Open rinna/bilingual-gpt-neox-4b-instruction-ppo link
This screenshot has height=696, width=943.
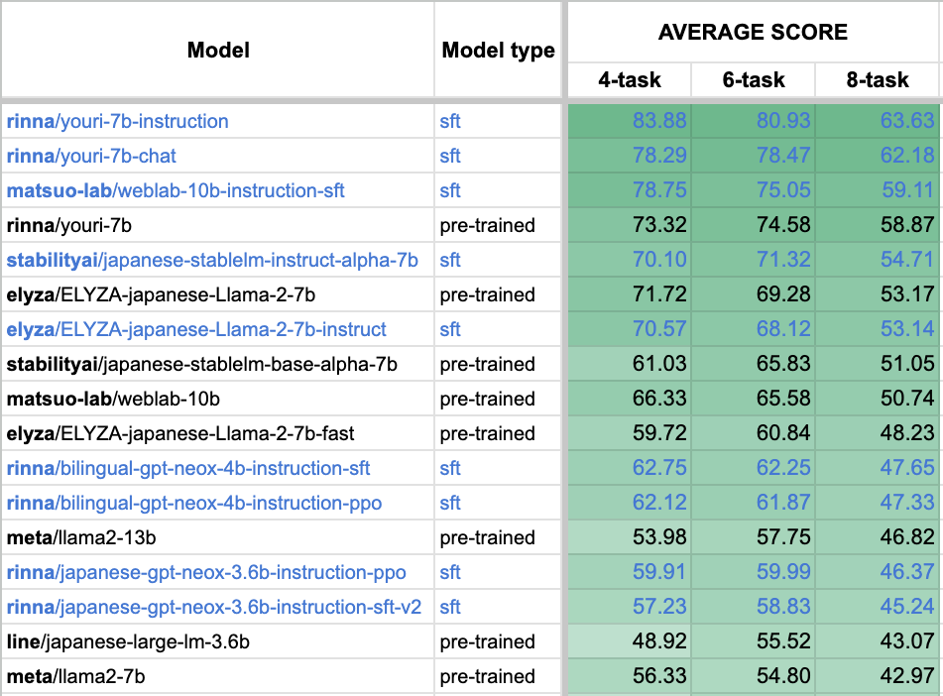(193, 503)
